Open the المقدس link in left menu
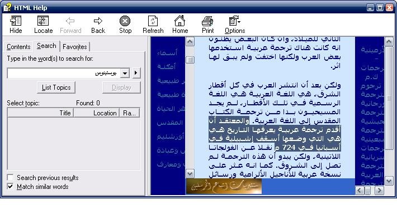The width and height of the screenshot is (397, 214). [x=169, y=123]
